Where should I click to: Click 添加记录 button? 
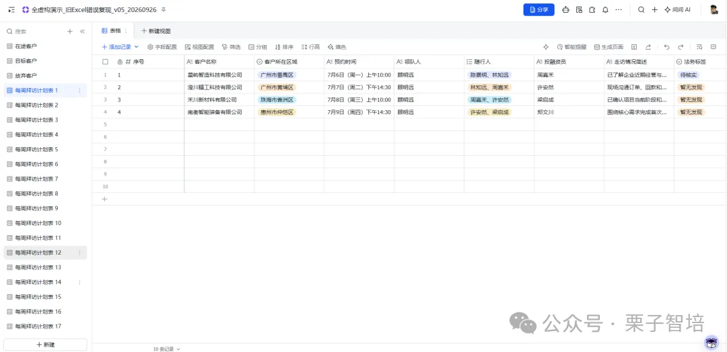116,47
